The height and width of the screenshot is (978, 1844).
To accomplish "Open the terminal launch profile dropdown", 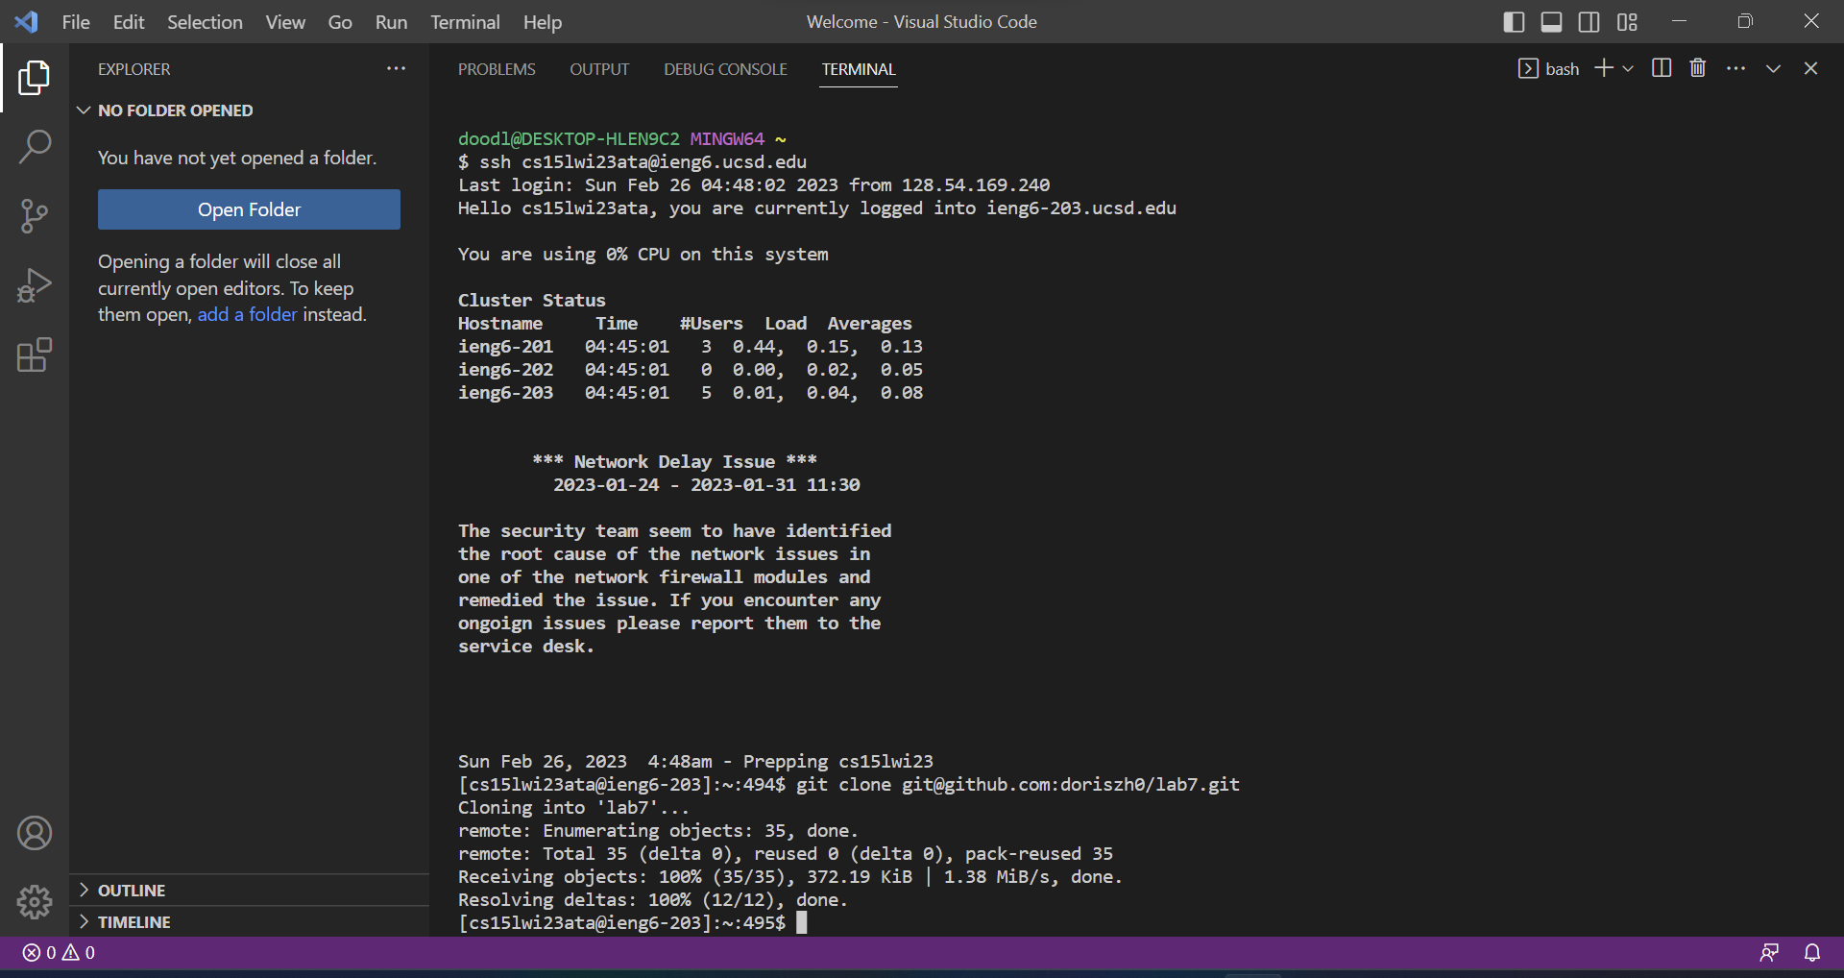I will click(1627, 67).
